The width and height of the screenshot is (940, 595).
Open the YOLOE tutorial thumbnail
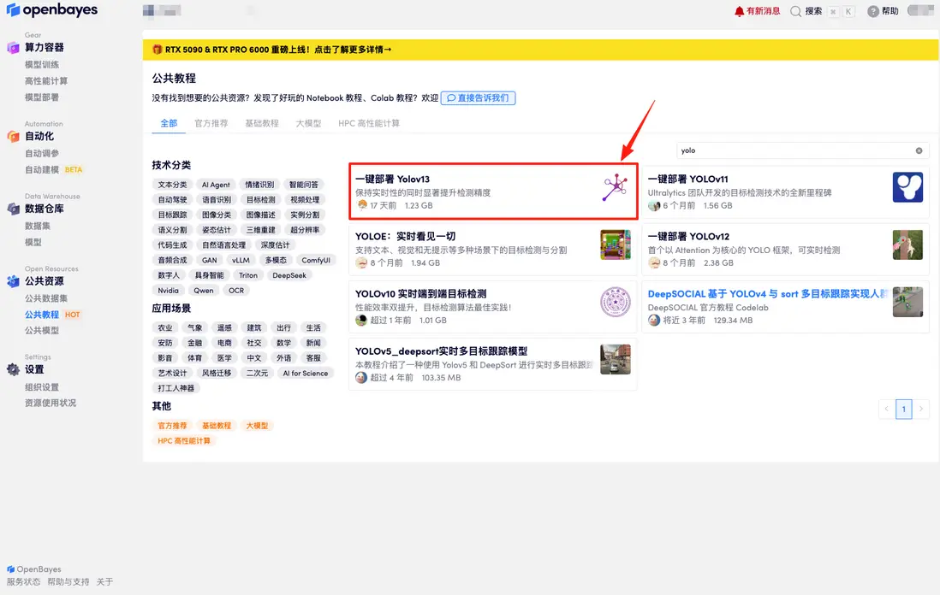(x=615, y=244)
